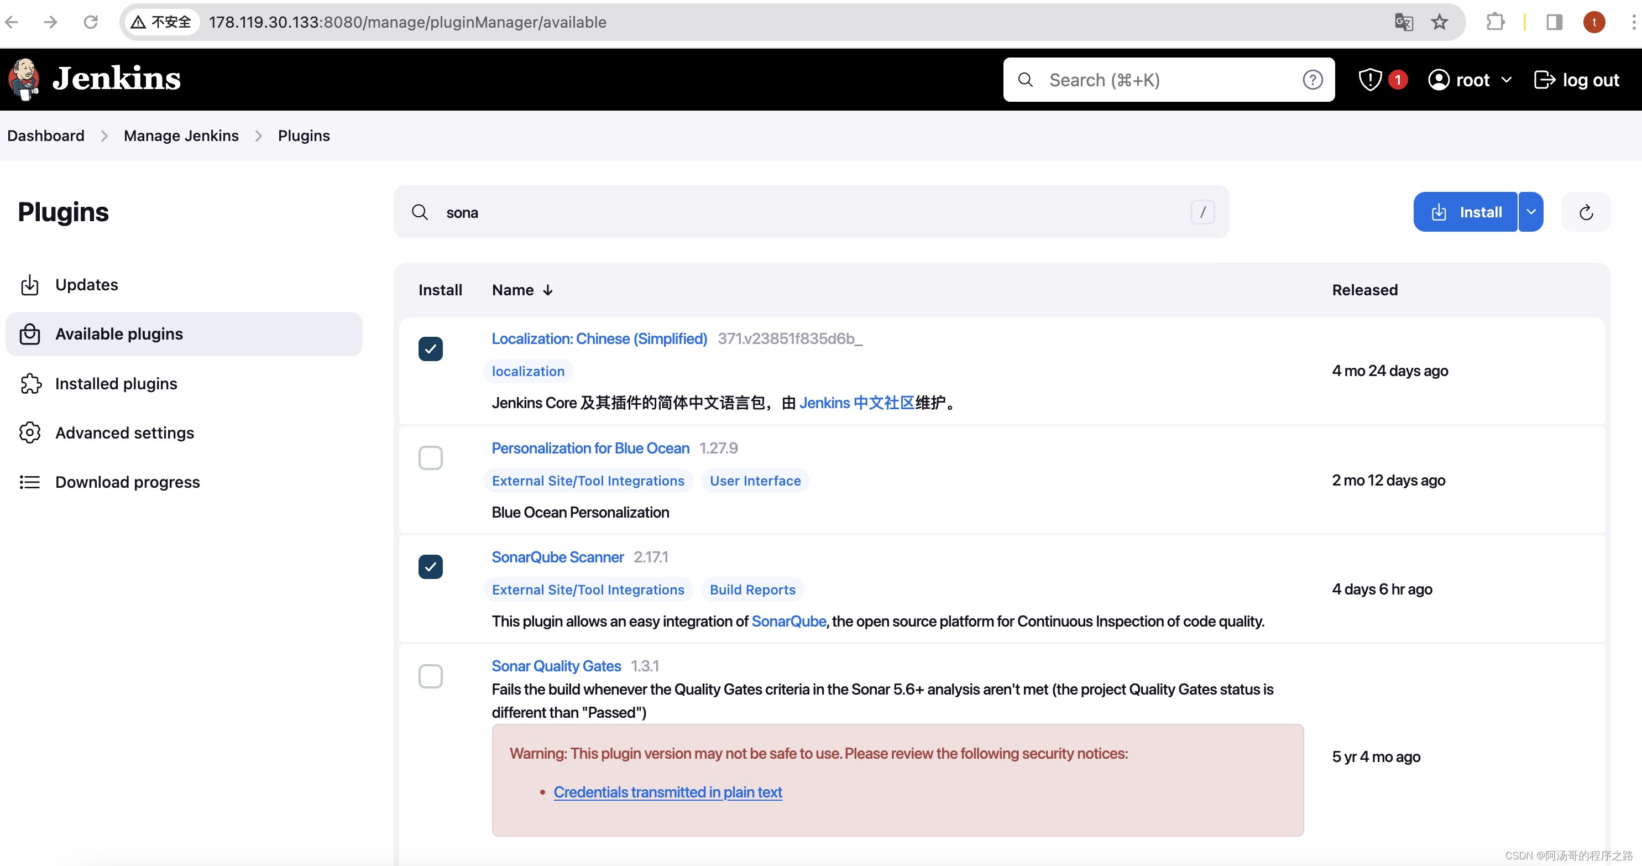Open the Chrome profile avatar

[x=1594, y=22]
